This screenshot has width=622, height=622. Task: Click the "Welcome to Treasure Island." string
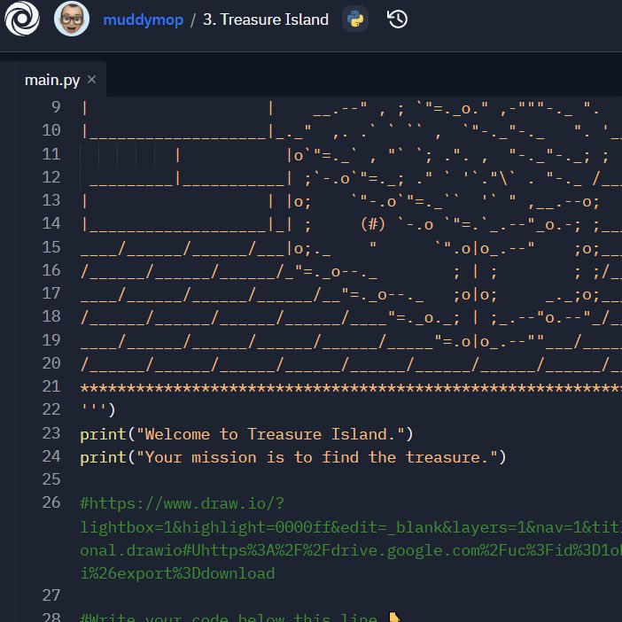(270, 434)
